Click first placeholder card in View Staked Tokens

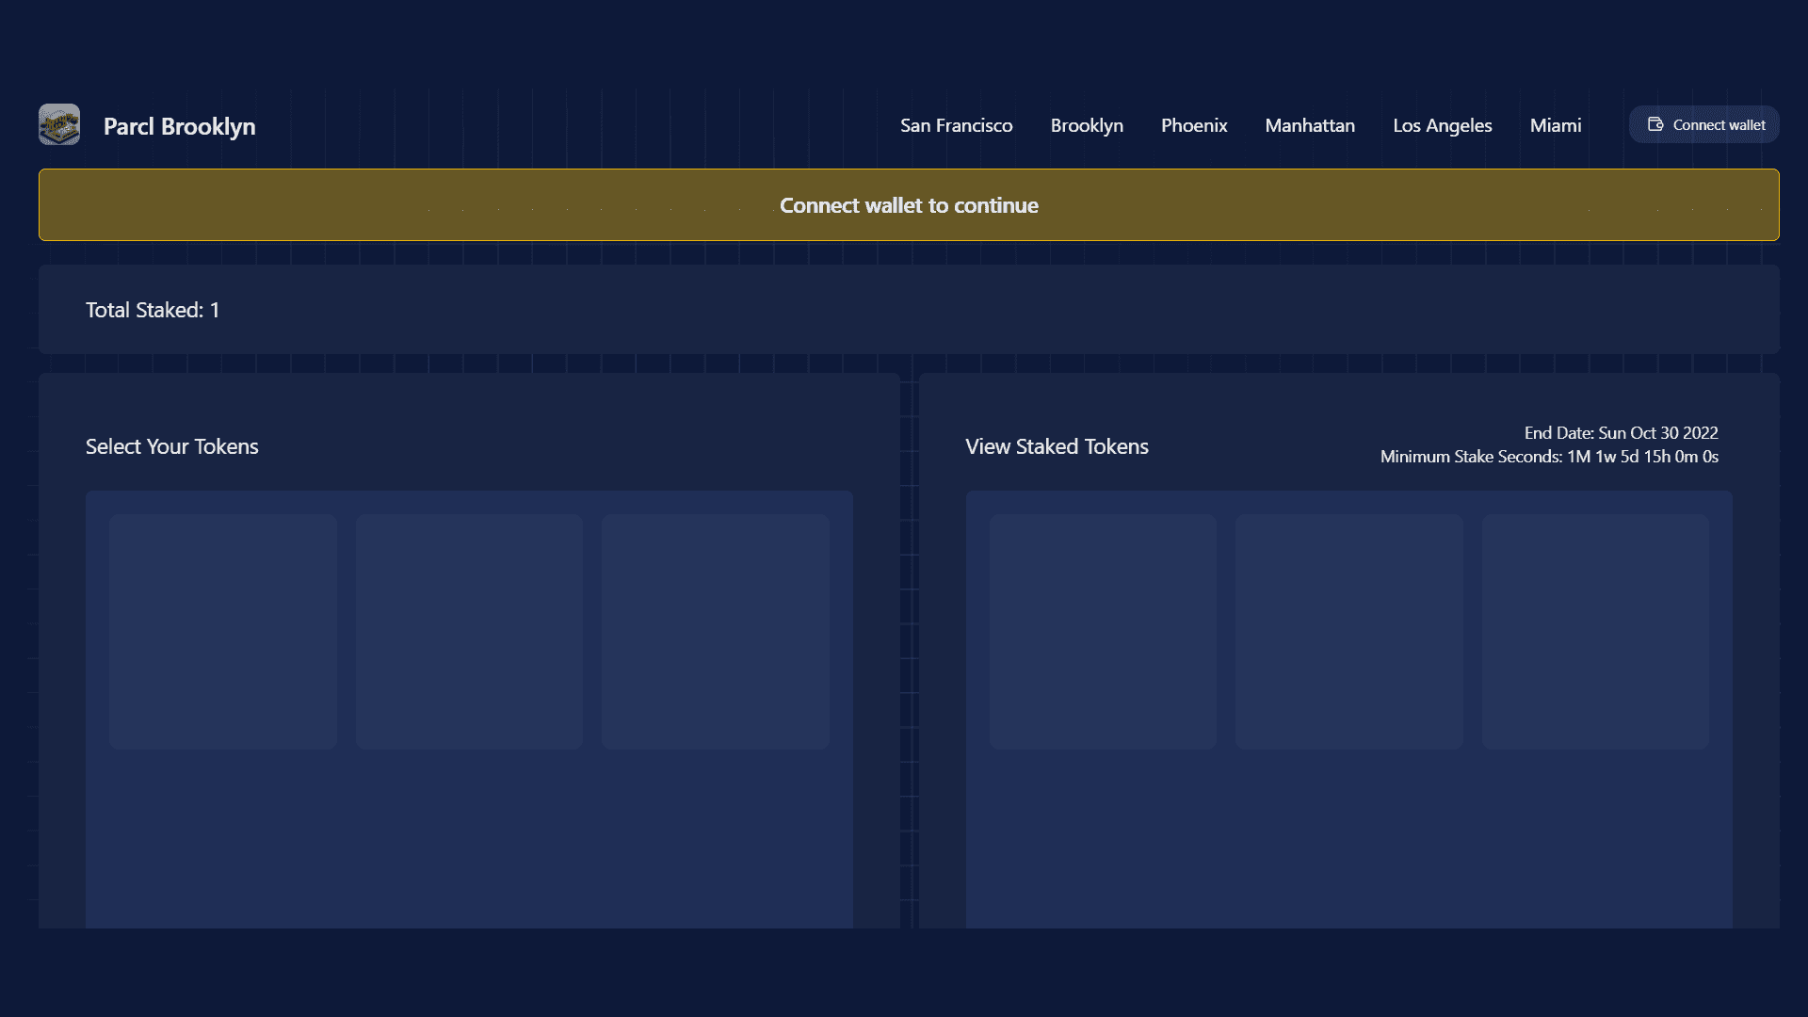pos(1103,631)
